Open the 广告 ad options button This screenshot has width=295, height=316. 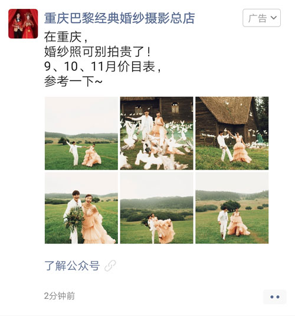pos(261,18)
